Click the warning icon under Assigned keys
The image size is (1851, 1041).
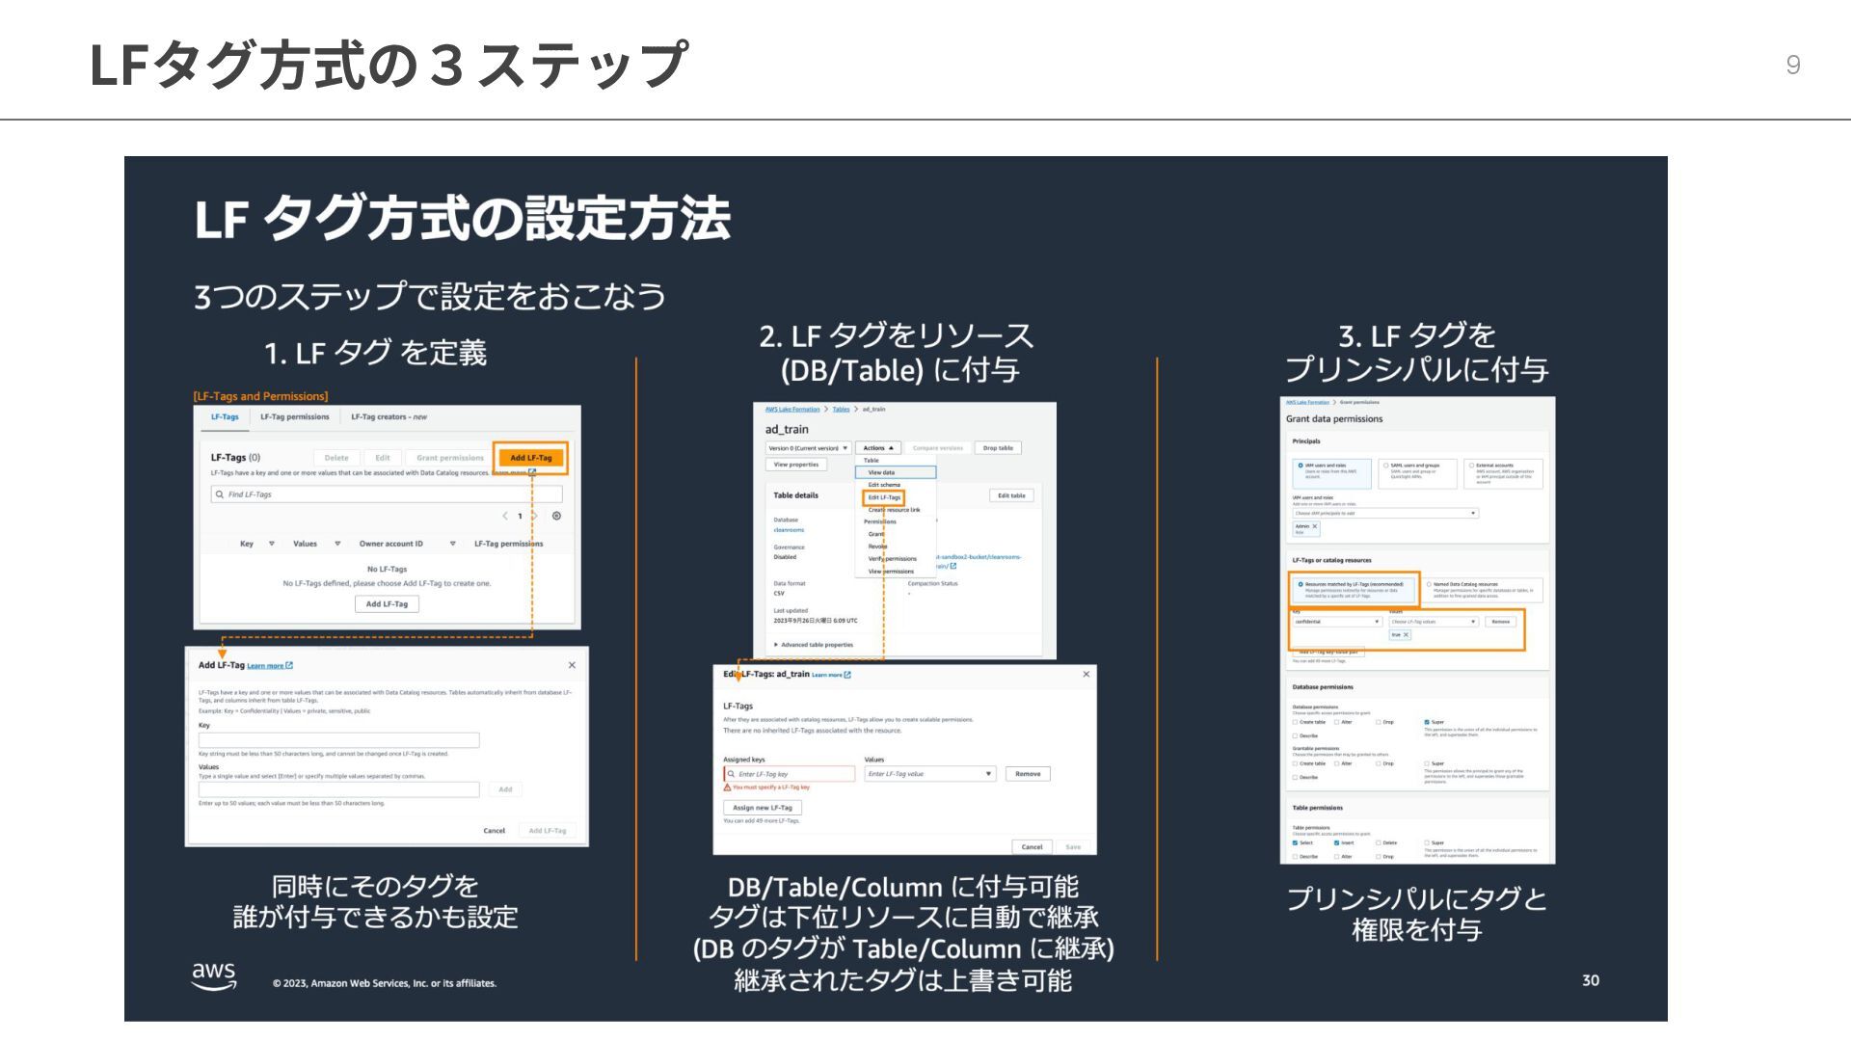click(727, 787)
